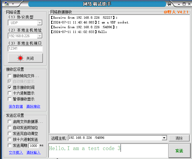Close the 网络调试助手 window
Image resolution: width=192 pixels, height=159 pixels.
click(189, 4)
